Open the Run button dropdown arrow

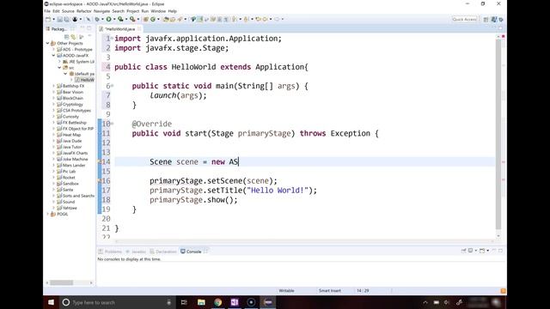pyautogui.click(x=114, y=19)
